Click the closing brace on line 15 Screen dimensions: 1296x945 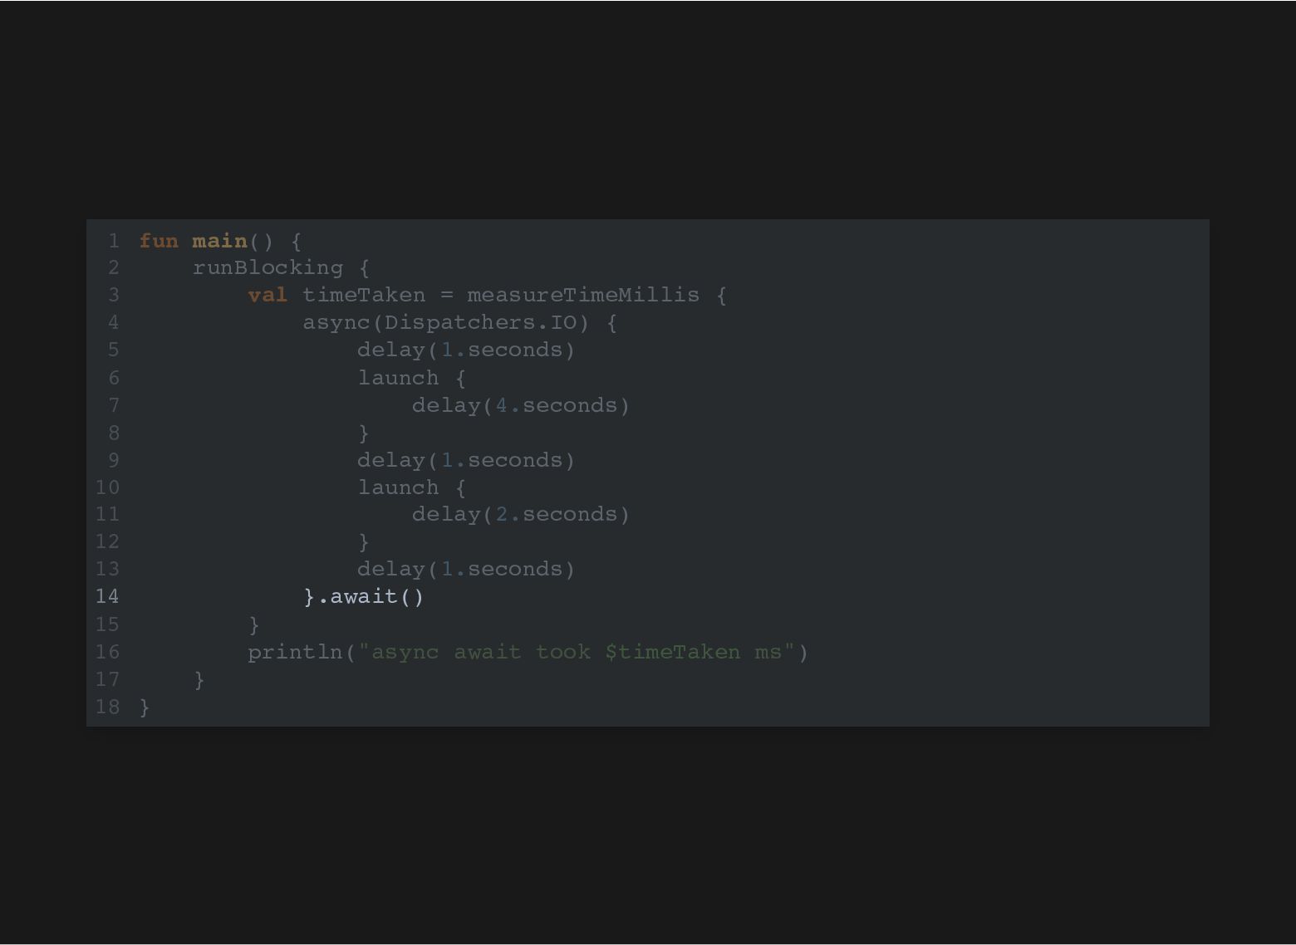click(x=254, y=624)
